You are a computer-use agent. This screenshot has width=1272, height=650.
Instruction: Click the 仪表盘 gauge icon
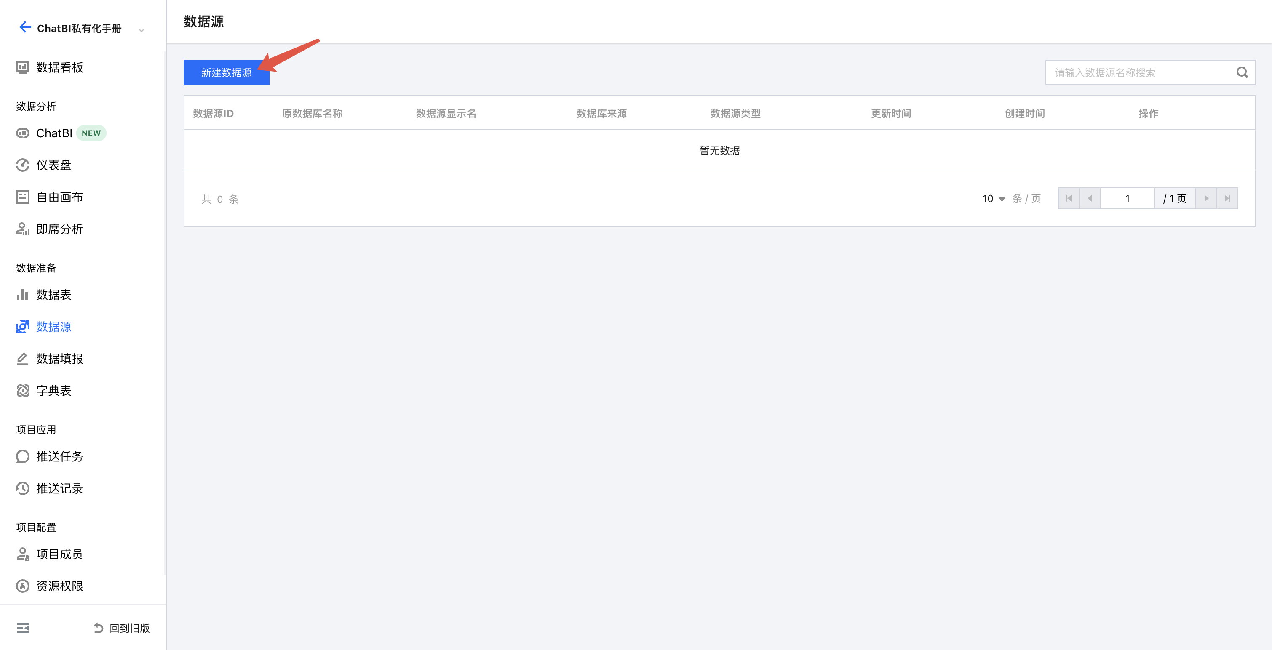(x=22, y=165)
